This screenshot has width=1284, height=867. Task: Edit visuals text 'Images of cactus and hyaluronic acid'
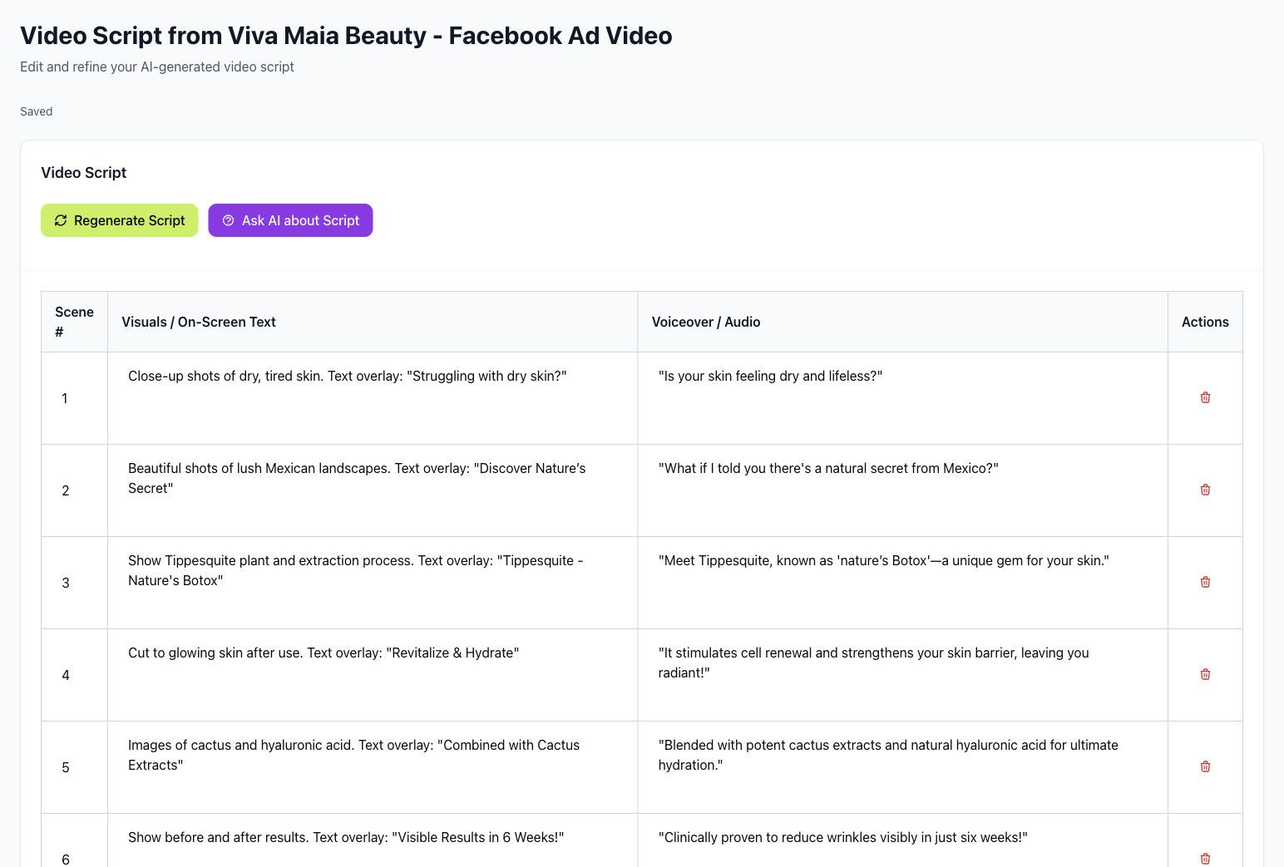[373, 766]
